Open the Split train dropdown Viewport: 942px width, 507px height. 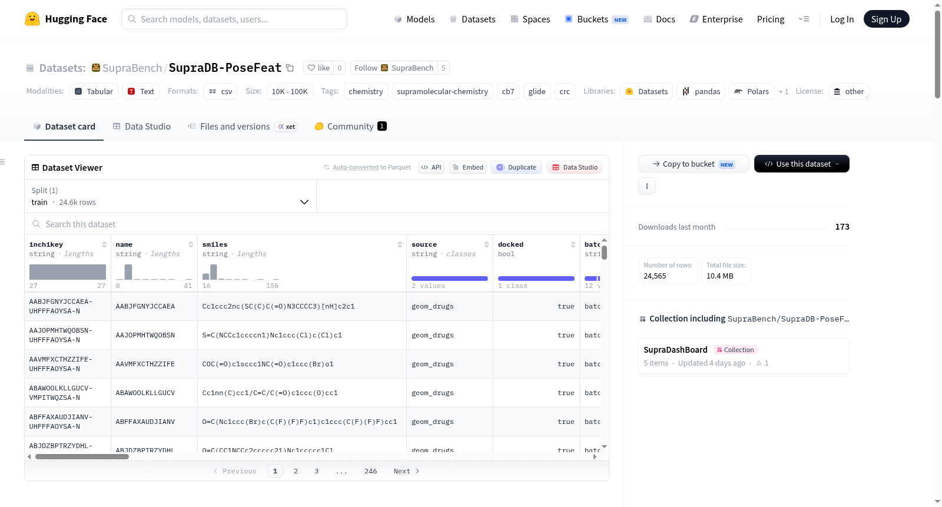(170, 196)
